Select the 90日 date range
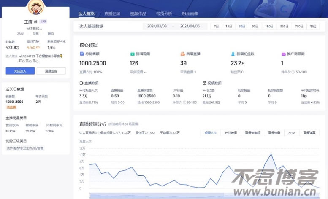The height and width of the screenshot is (199, 328). 255,26
